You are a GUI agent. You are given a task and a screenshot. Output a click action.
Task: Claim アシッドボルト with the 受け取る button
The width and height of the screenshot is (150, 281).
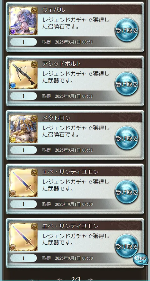(x=126, y=84)
